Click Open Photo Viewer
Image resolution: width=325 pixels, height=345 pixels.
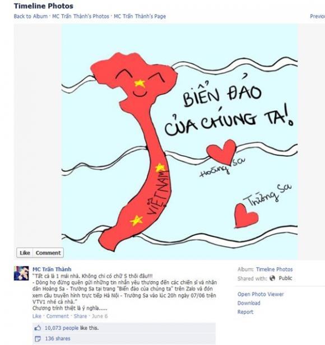261,294
